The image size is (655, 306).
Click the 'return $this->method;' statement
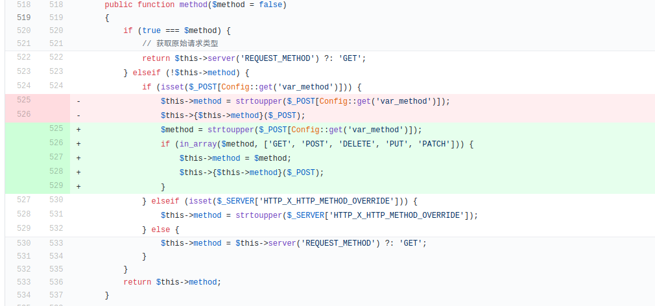172,282
